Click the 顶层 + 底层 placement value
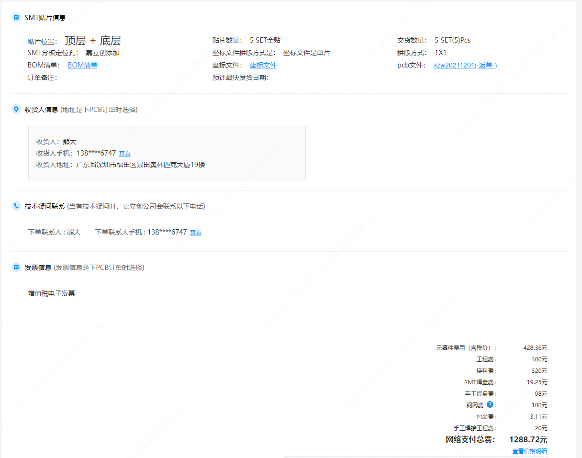The width and height of the screenshot is (582, 458). pyautogui.click(x=93, y=41)
